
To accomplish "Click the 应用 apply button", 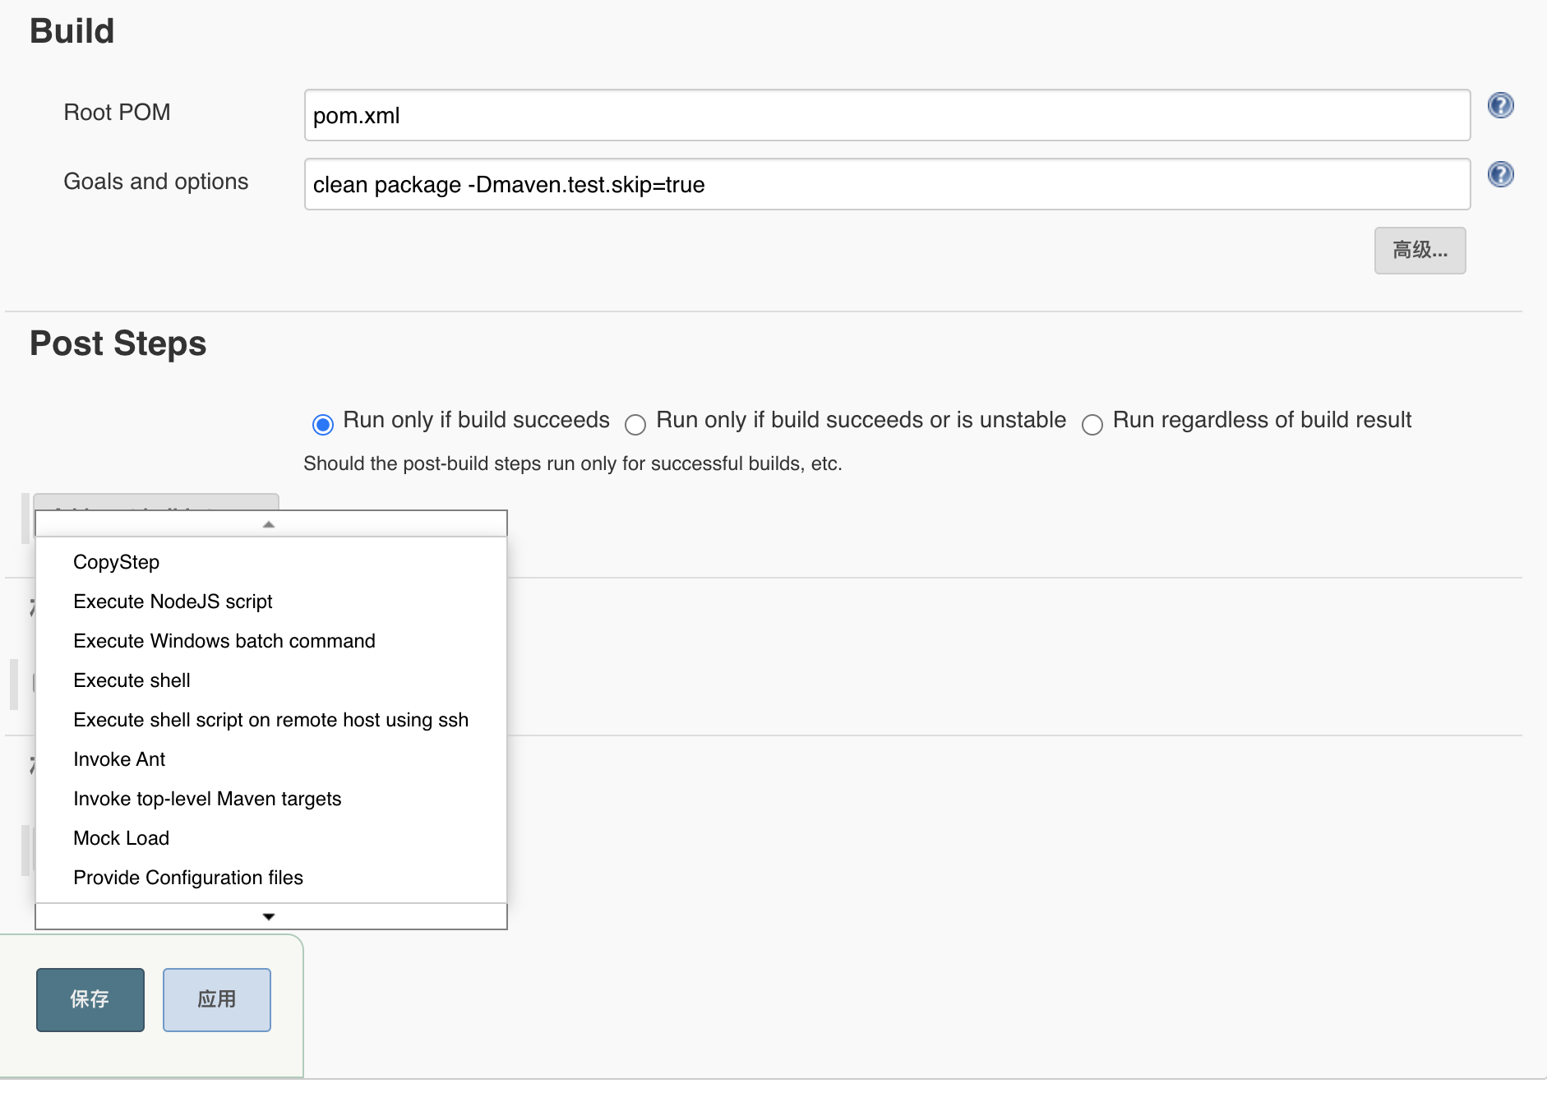I will [x=217, y=999].
